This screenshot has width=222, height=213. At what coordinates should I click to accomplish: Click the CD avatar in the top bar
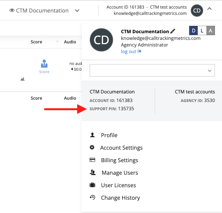pyautogui.click(x=197, y=11)
